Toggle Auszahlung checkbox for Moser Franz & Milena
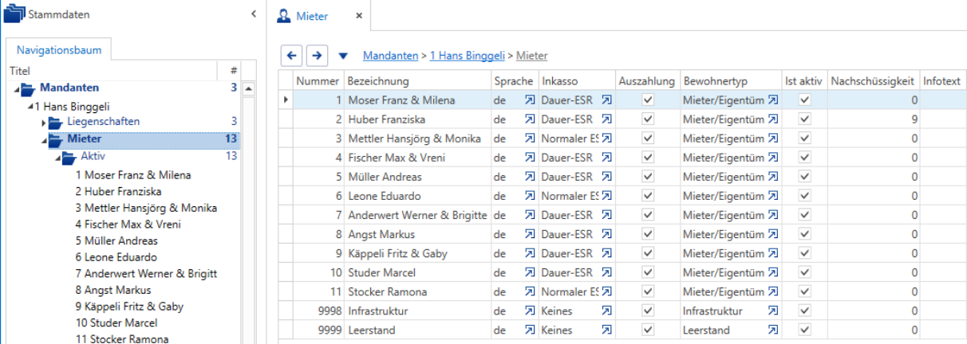The height and width of the screenshot is (344, 967). [x=648, y=100]
